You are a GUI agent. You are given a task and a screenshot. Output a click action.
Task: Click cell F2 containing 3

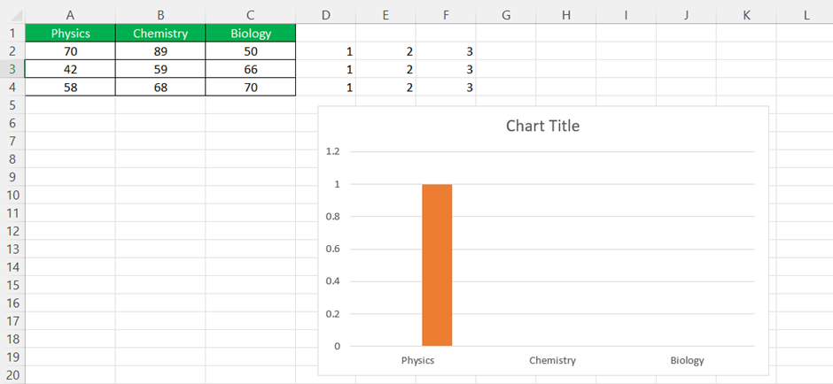[446, 51]
